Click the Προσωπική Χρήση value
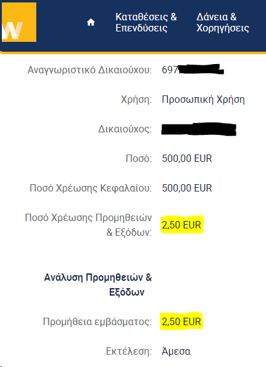266x367 pixels. tap(203, 100)
